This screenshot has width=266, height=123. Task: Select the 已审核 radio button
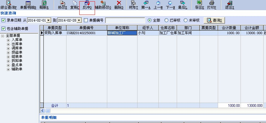(x=167, y=20)
